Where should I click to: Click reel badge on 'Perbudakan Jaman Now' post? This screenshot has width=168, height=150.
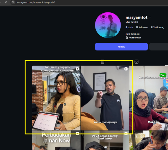pyautogui.click(x=77, y=134)
